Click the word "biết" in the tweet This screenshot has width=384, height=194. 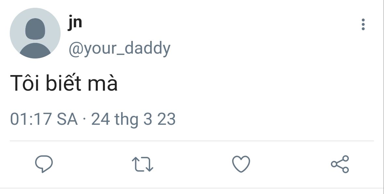click(64, 83)
